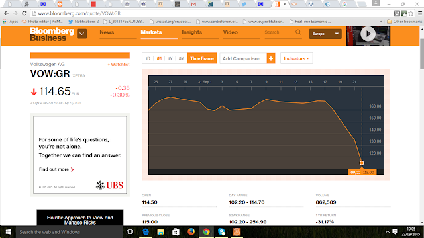This screenshot has height=238, width=424.
Task: Open the Action Center notification icon
Action: pyautogui.click(x=395, y=232)
